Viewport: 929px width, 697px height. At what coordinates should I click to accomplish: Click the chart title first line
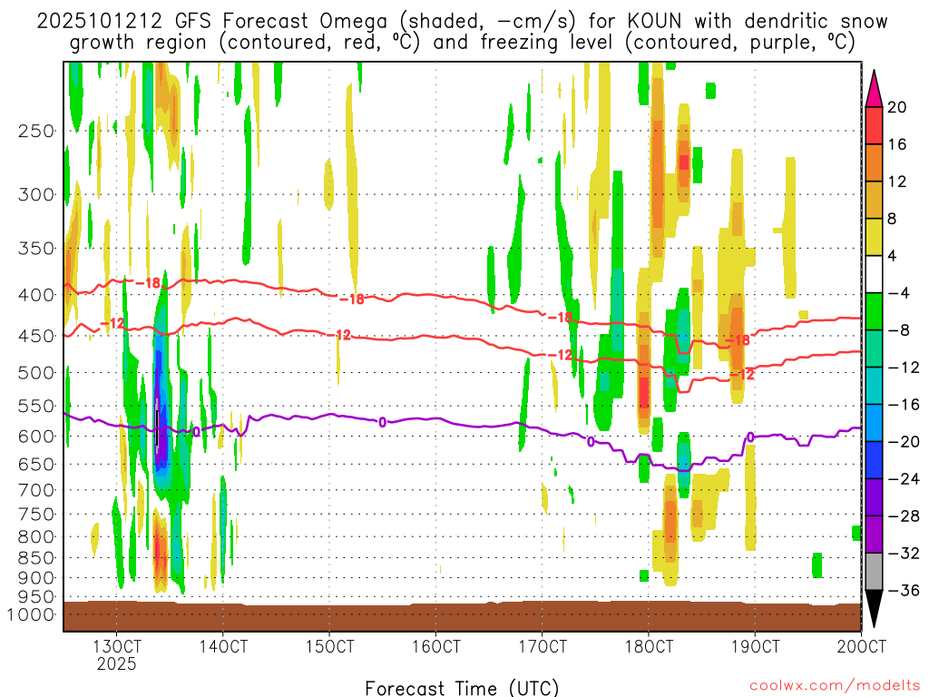(x=462, y=22)
